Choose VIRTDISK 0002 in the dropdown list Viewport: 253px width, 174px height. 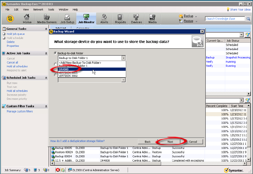pyautogui.click(x=92, y=76)
